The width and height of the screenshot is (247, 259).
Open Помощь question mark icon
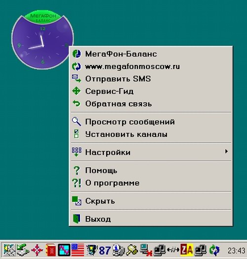click(x=77, y=170)
